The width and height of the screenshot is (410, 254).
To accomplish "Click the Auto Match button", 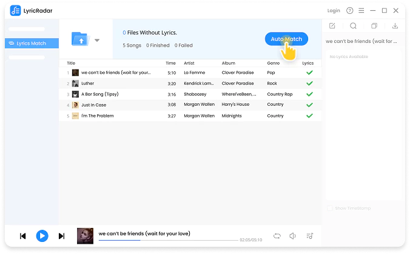I will (x=286, y=39).
